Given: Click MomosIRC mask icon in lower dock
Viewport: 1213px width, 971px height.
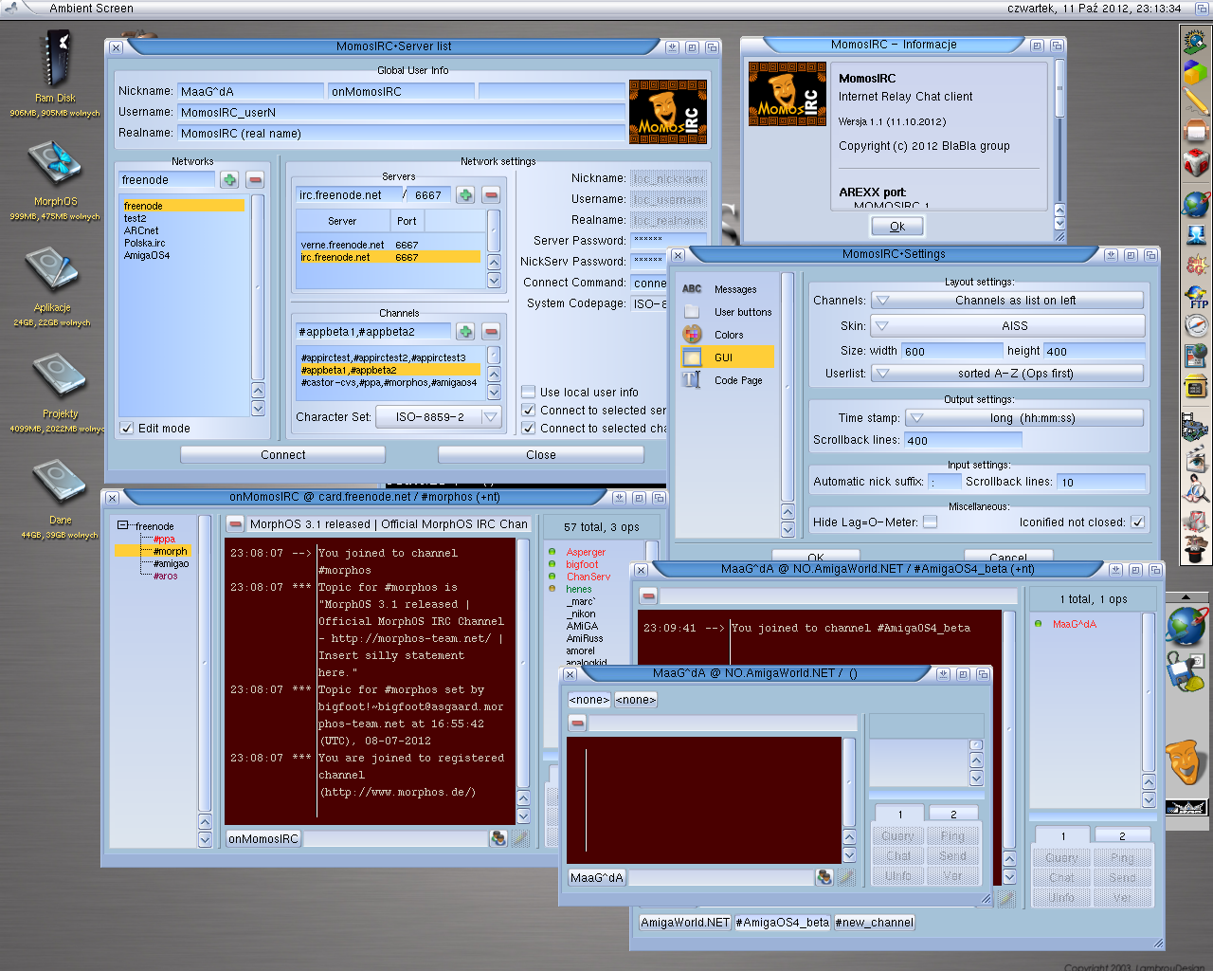Looking at the screenshot, I should pos(1185,761).
